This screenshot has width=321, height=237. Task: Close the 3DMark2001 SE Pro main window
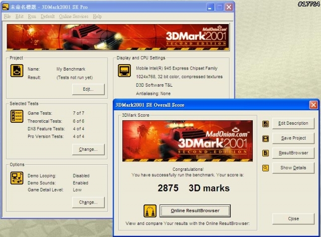(229, 7)
